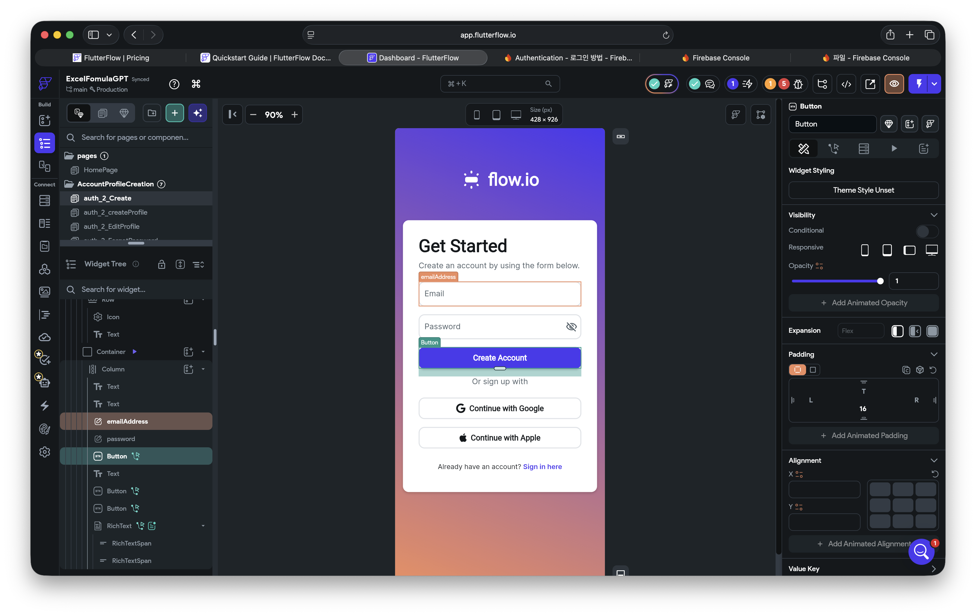Collapse the Padding section

(x=934, y=354)
